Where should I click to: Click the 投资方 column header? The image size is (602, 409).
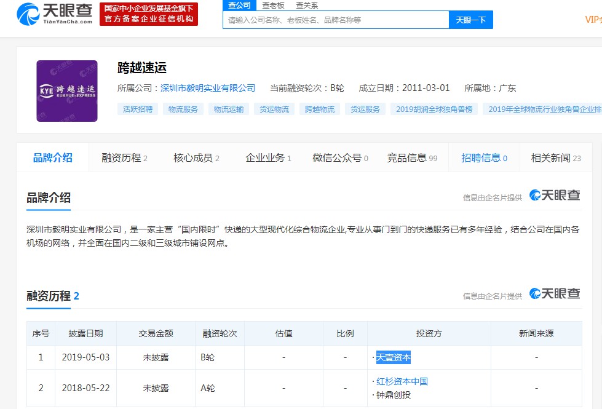pyautogui.click(x=429, y=333)
